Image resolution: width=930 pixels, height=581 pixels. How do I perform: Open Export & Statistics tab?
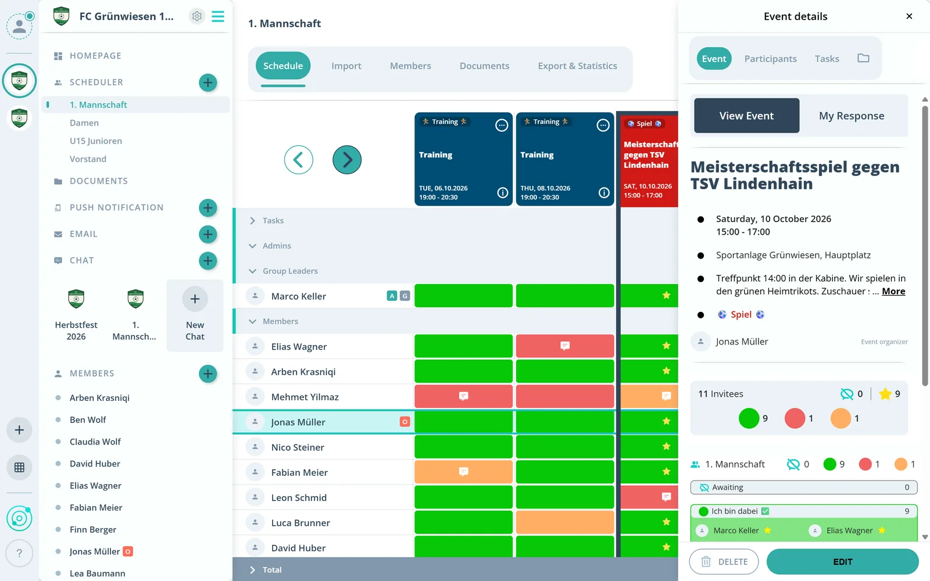578,66
